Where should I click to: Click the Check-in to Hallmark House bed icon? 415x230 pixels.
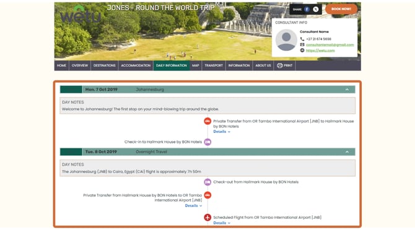tap(207, 142)
